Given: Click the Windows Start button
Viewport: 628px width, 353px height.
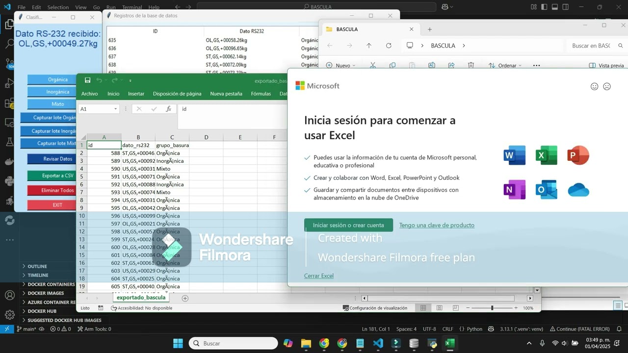Looking at the screenshot, I should [x=178, y=343].
